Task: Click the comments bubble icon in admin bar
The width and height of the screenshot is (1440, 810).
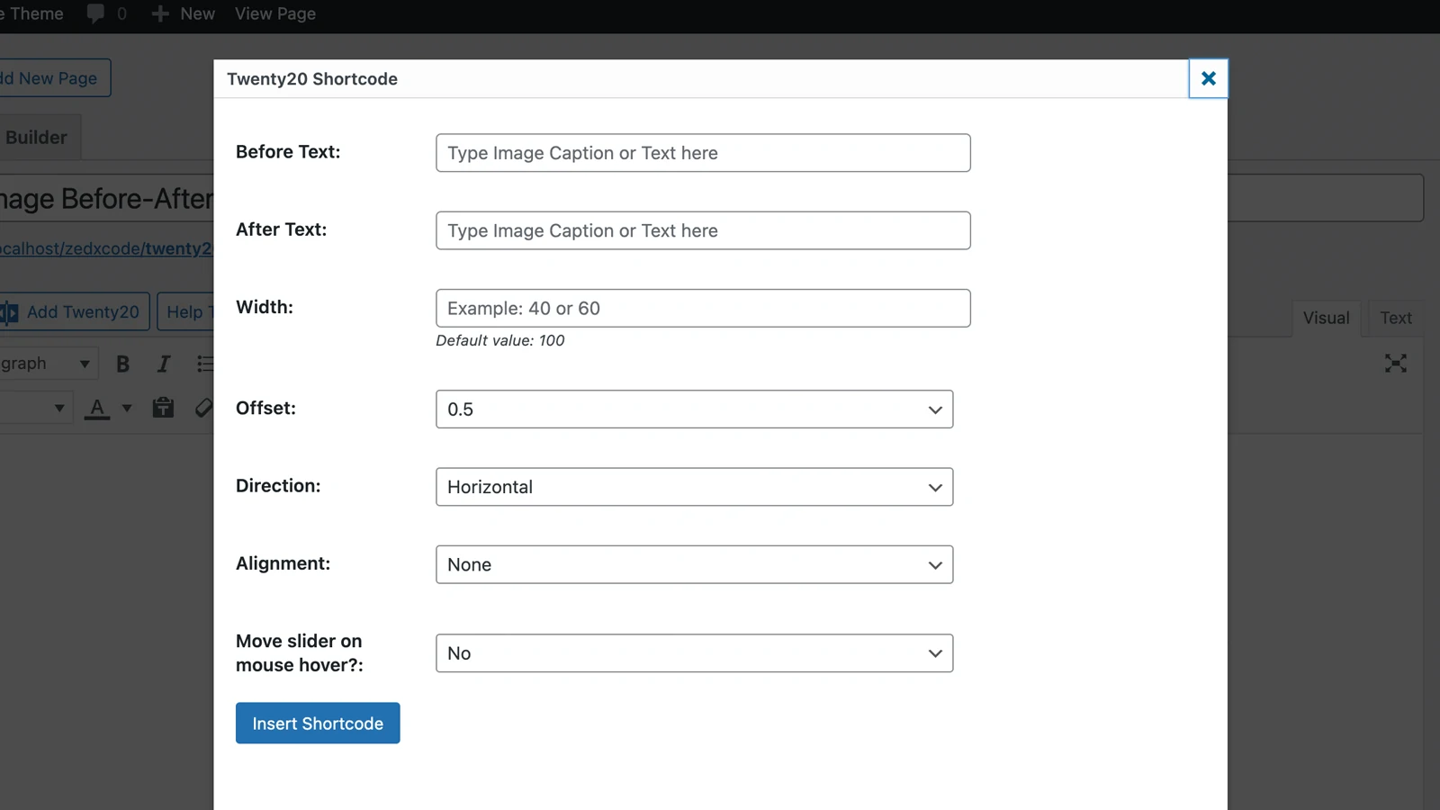Action: 95,14
